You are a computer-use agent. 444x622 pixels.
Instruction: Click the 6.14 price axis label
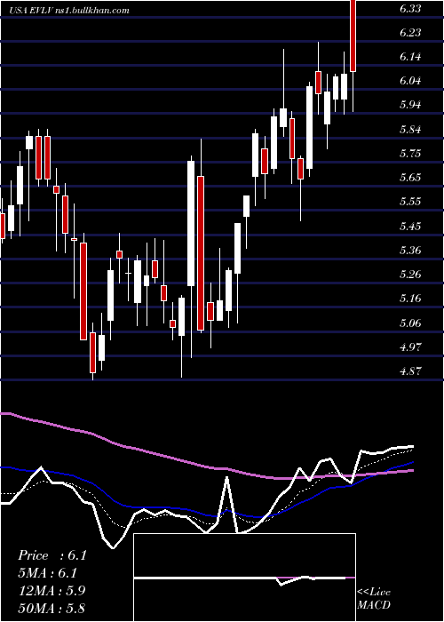click(x=410, y=57)
